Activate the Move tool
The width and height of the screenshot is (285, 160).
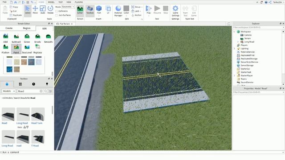point(35,10)
